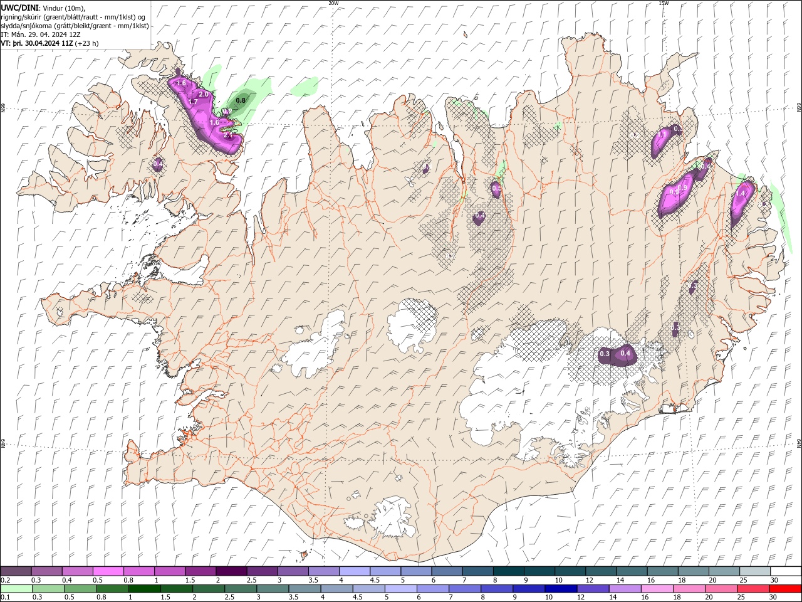Viewport: 802px width, 602px height.
Task: Click the 25 red-pink rain scale swatch
Action: (x=753, y=589)
